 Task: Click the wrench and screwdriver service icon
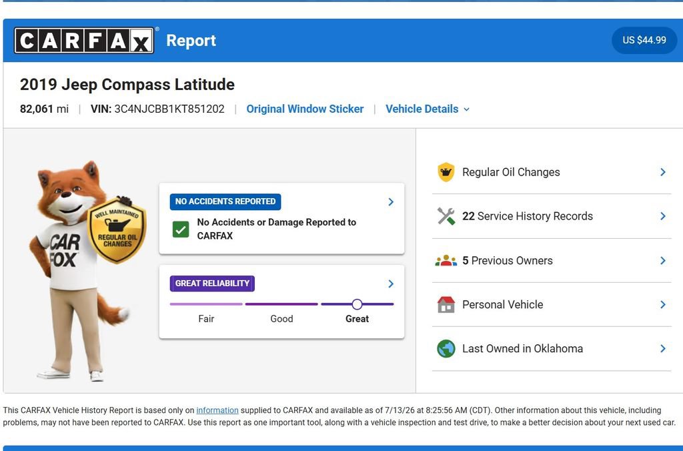(x=446, y=216)
